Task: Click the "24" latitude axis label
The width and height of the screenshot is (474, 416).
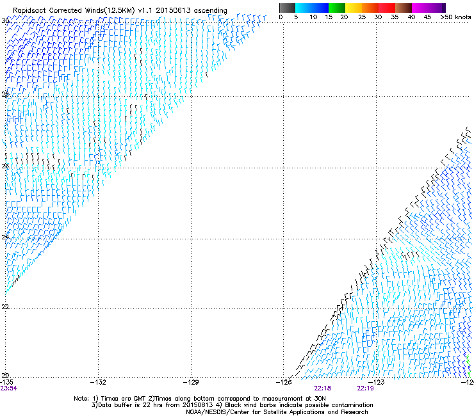Action: tap(5, 237)
